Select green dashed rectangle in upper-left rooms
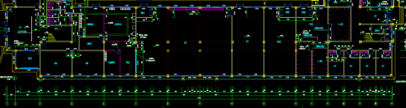The image size is (406, 108). (x=107, y=24)
